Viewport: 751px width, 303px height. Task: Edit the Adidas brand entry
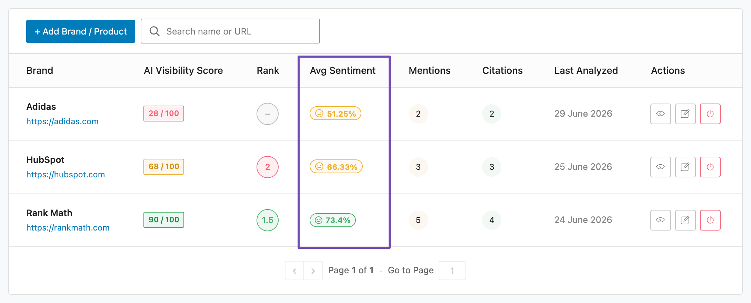coord(685,114)
